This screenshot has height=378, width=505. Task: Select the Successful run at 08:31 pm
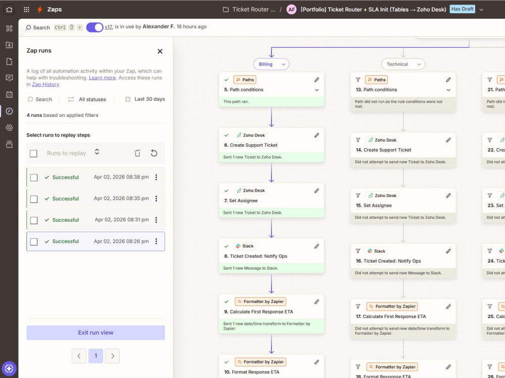[x=95, y=220]
